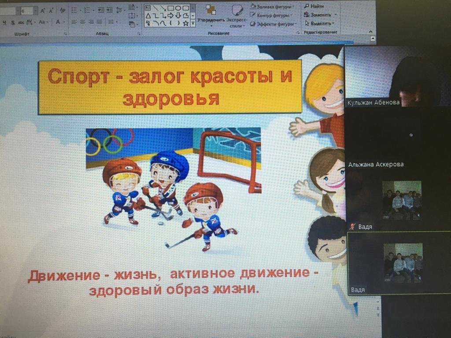The image size is (451, 338).
Task: Select the five-point star shape
Action: click(x=186, y=23)
